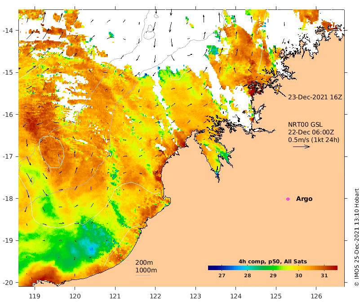Click the longitude axis label '124'

pos(236,296)
